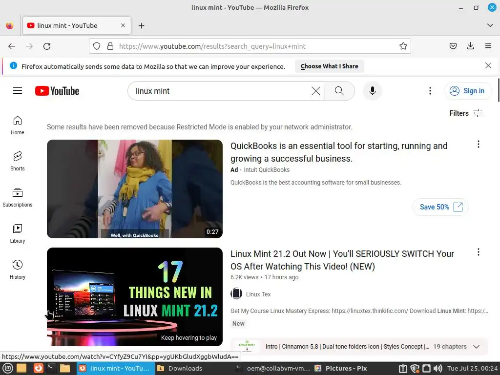The image size is (500, 375).
Task: Click the magnifier search button
Action: point(339,91)
